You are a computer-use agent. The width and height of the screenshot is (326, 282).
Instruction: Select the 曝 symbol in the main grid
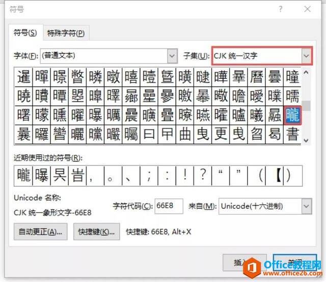[95, 116]
